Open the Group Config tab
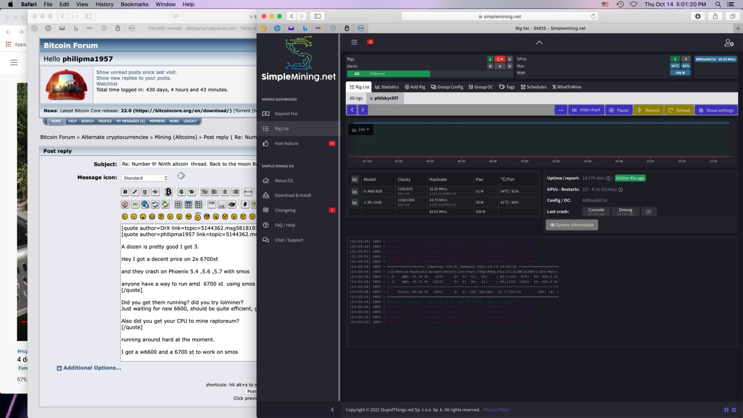The image size is (743, 418). 447,87
